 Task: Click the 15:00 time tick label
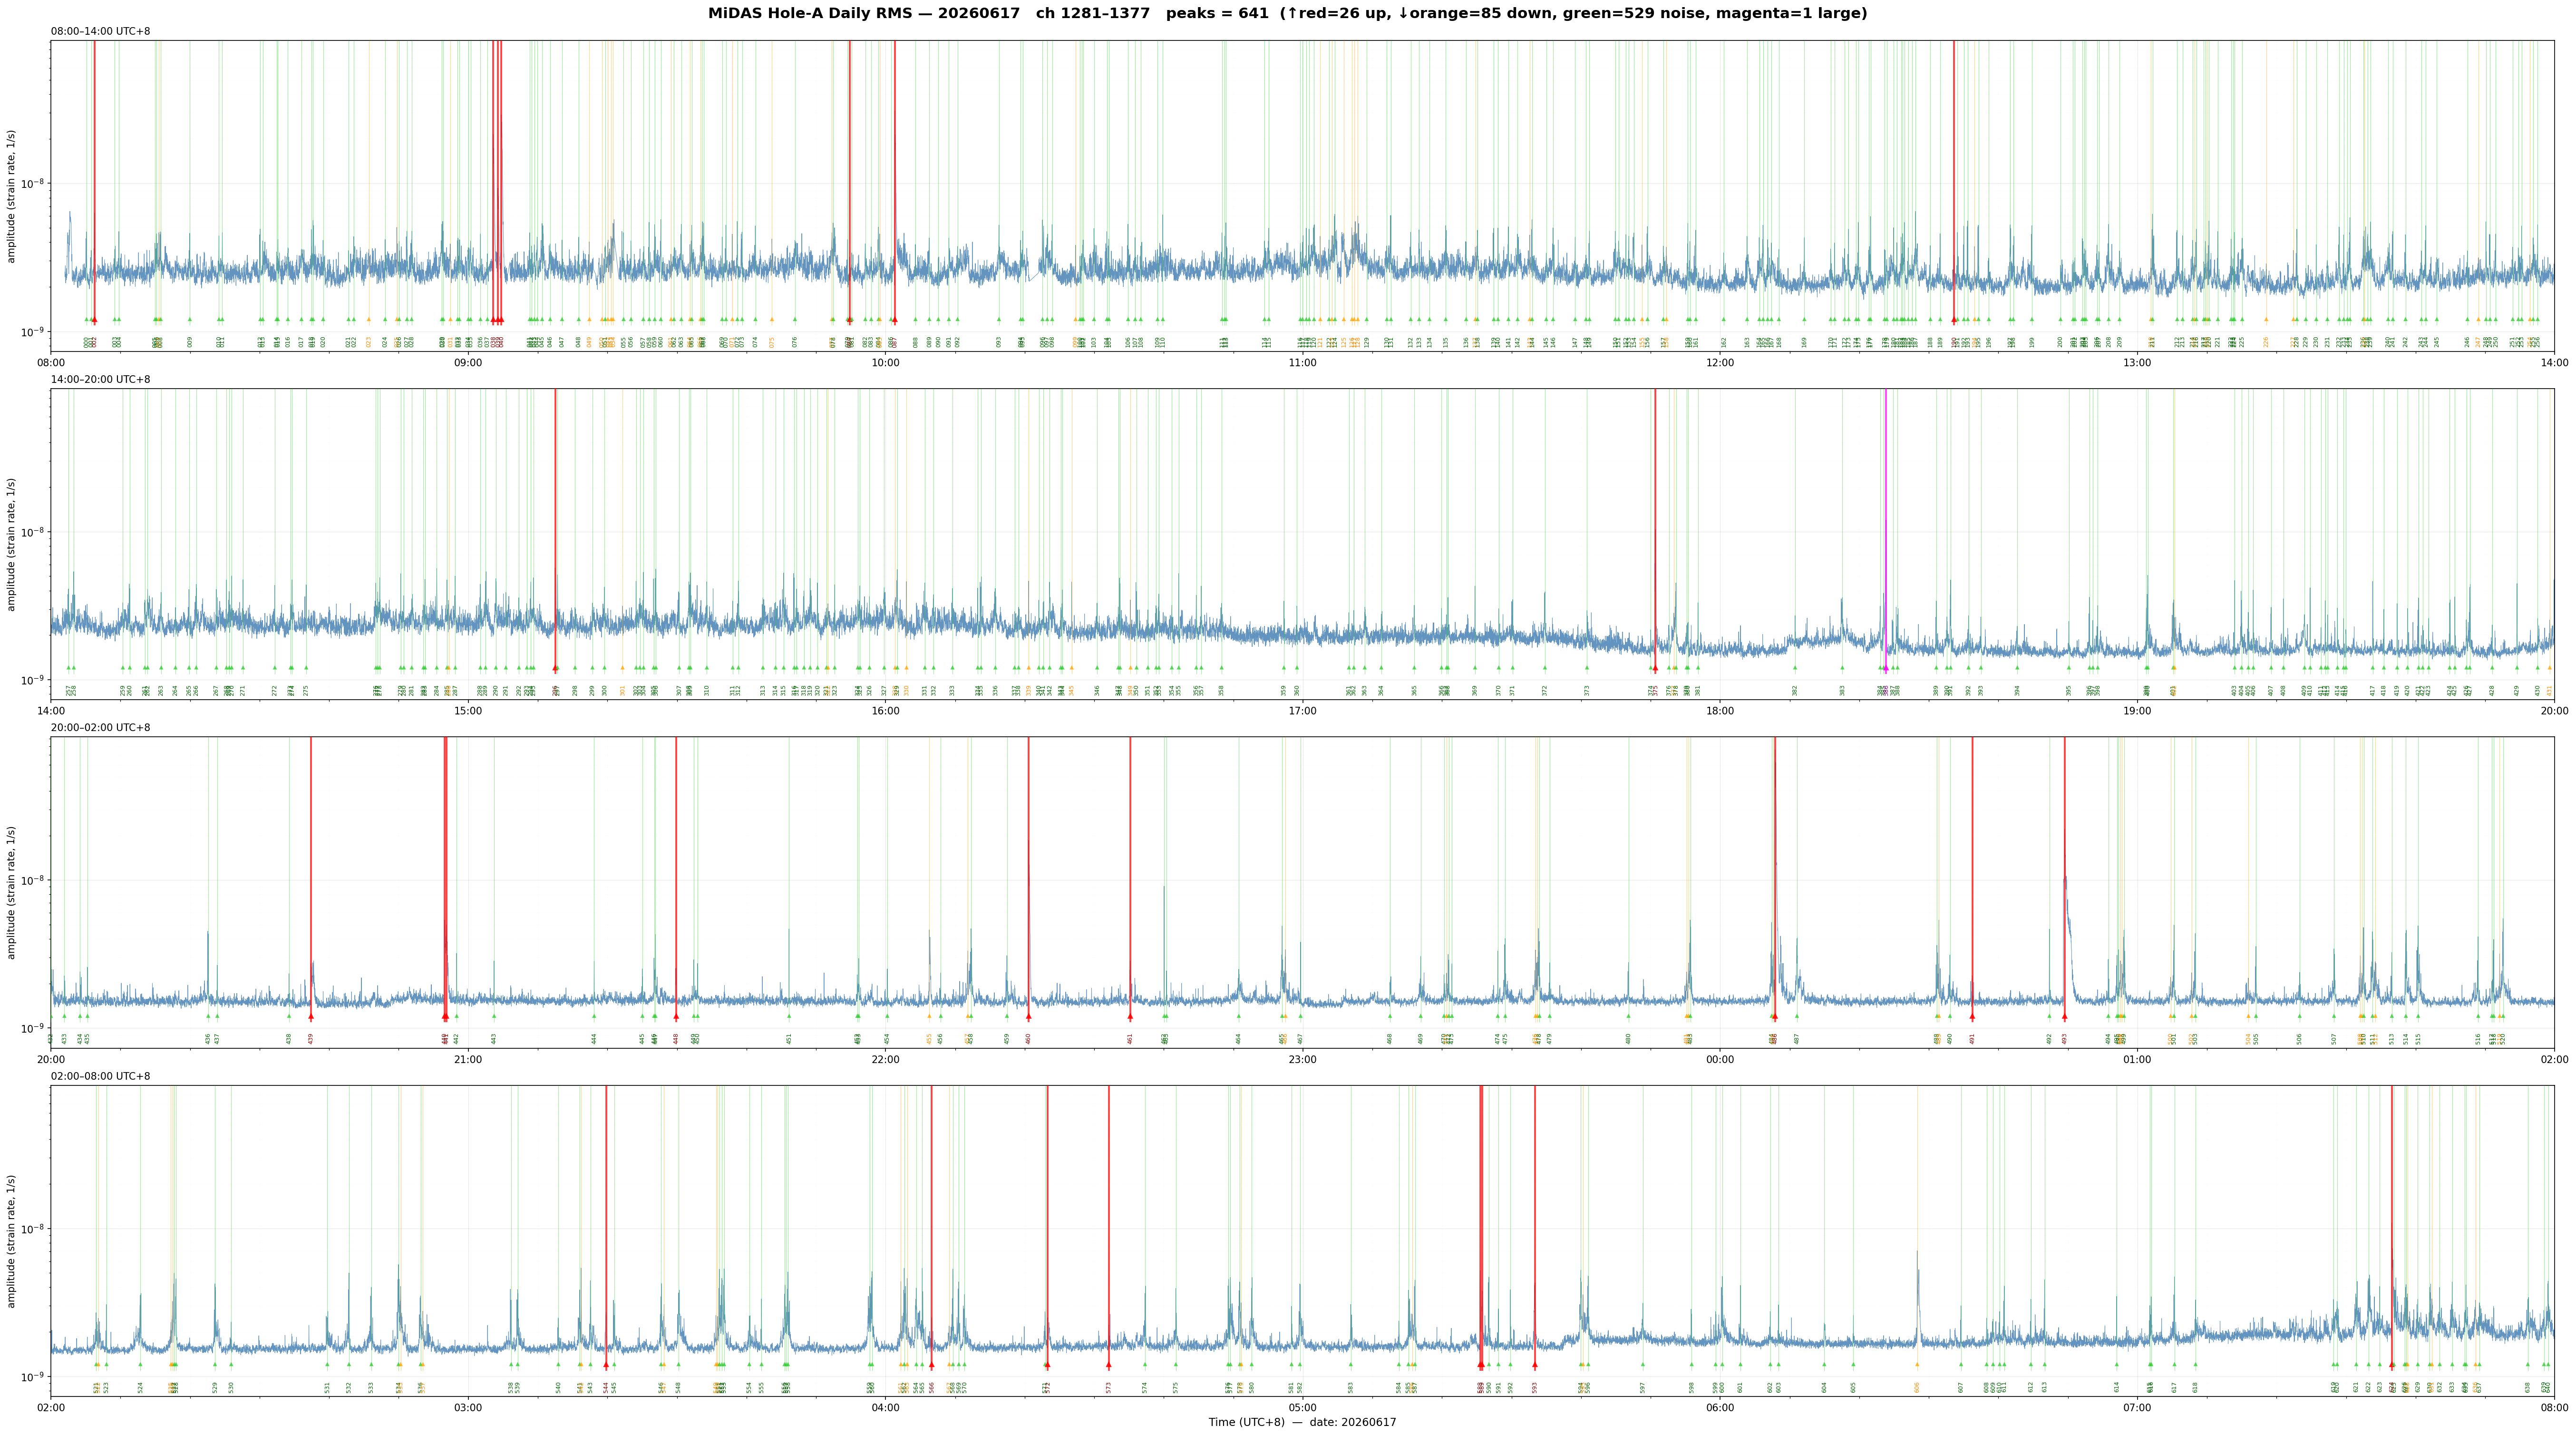click(468, 711)
